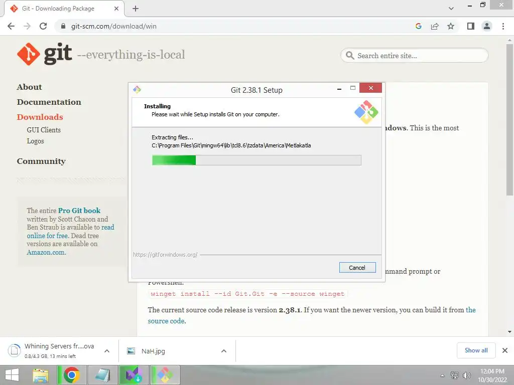The height and width of the screenshot is (385, 514).
Task: Close the downloads bar
Action: 505,350
